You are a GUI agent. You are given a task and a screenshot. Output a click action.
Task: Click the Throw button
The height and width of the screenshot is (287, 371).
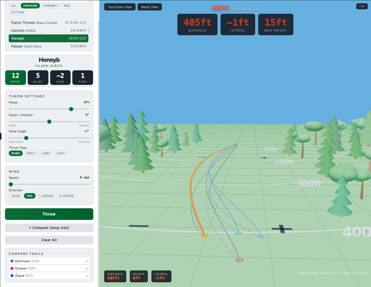tap(49, 214)
